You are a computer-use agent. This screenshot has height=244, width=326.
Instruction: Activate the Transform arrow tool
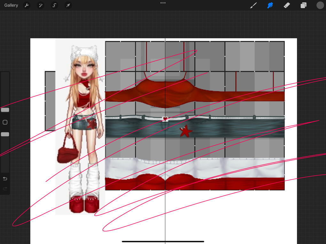(68, 5)
